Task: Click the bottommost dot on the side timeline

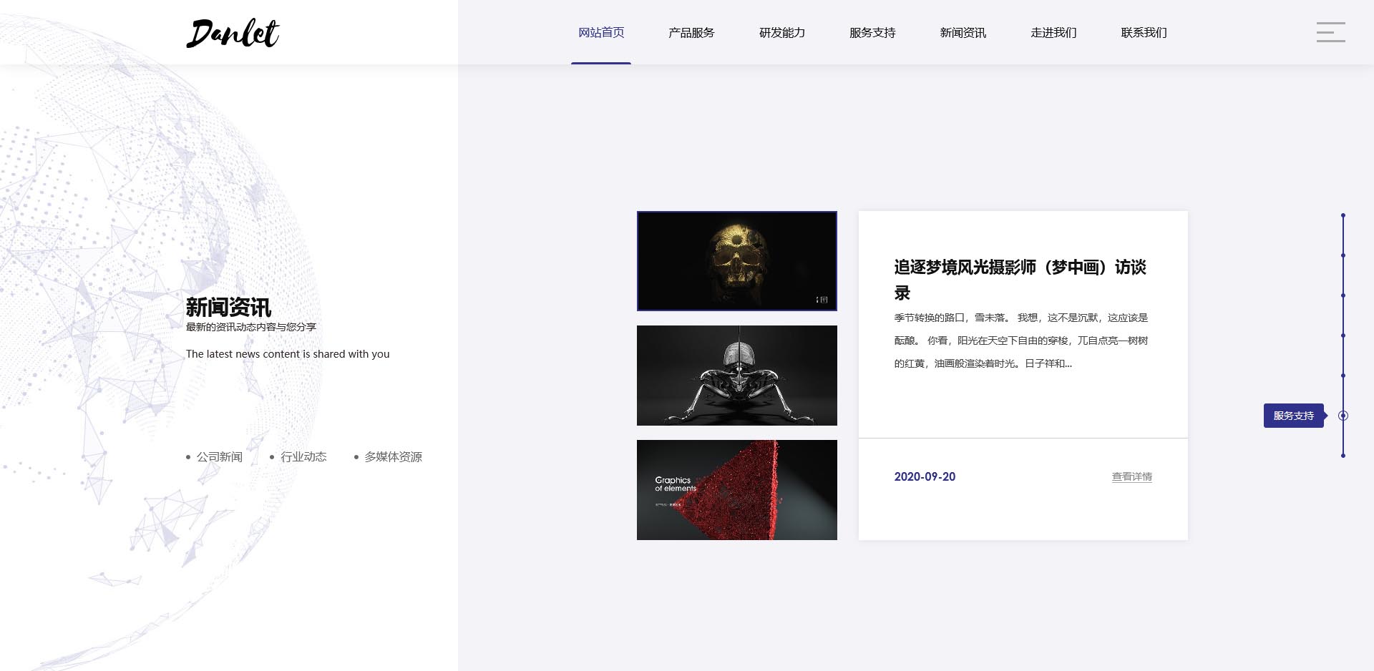Action: (1343, 456)
